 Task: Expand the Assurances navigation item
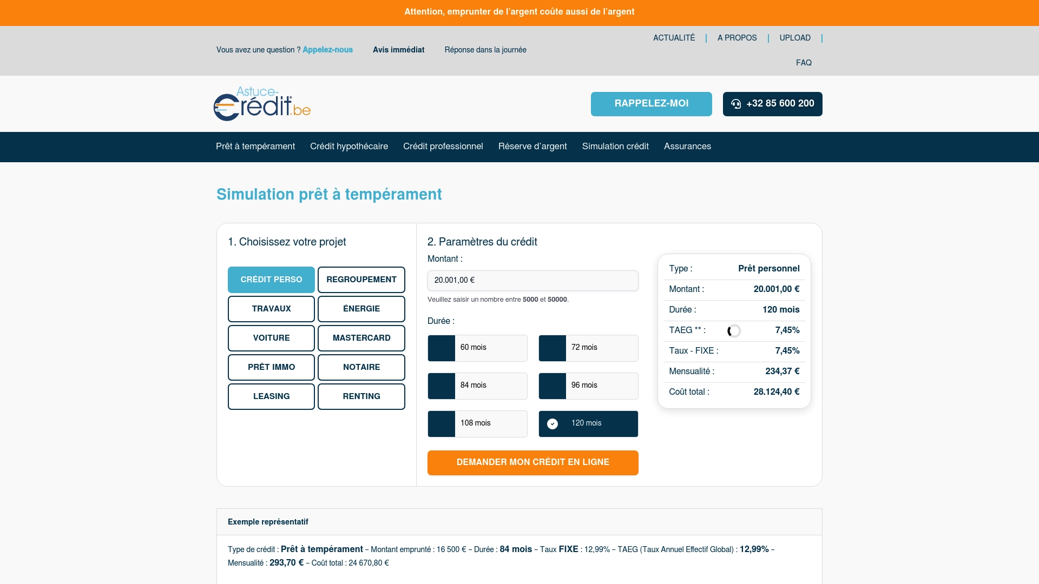(x=687, y=147)
